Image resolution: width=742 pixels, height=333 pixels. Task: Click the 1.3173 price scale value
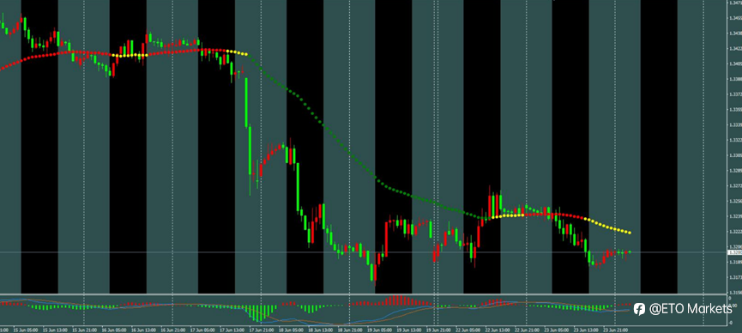[x=736, y=277]
